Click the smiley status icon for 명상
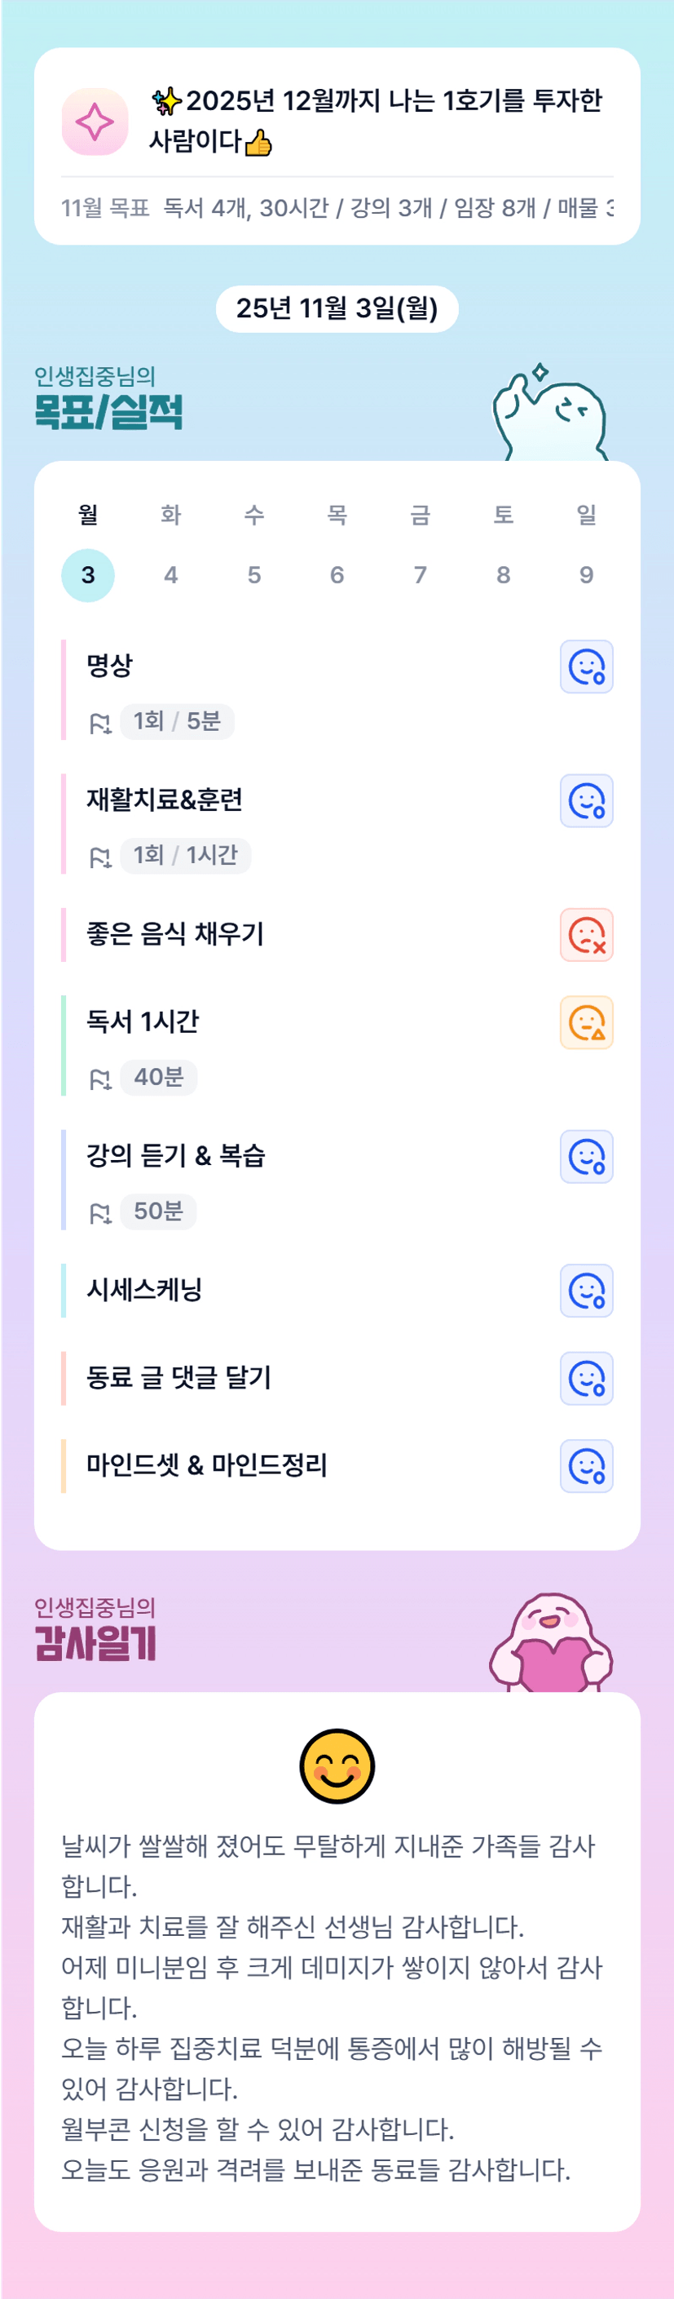 pyautogui.click(x=586, y=667)
